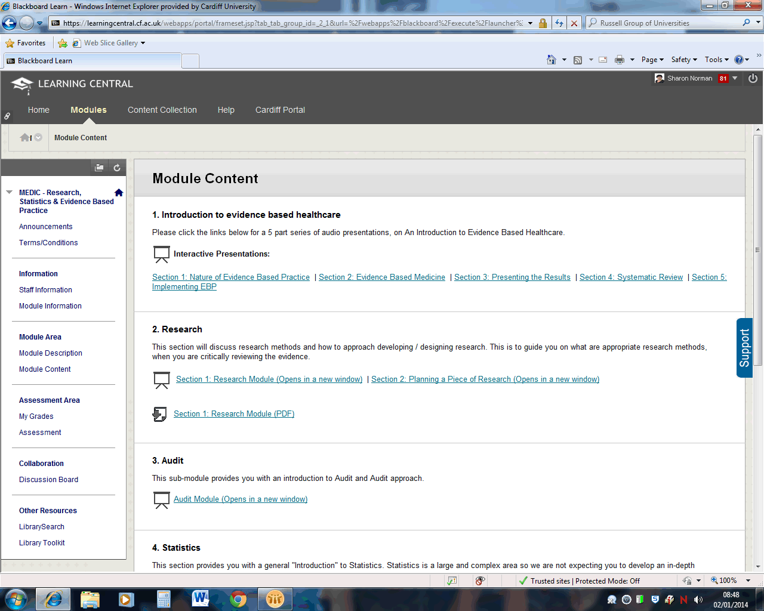Click the blue Support side tab
Image resolution: width=764 pixels, height=611 pixels.
[744, 348]
